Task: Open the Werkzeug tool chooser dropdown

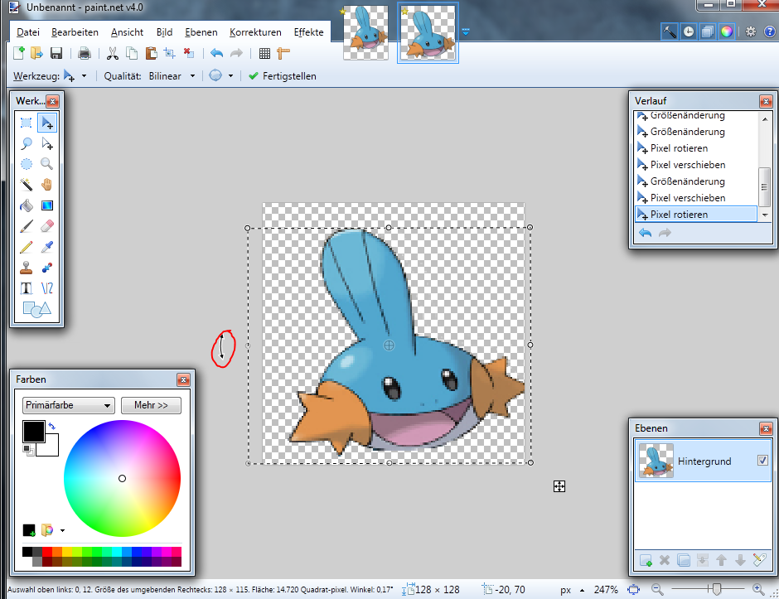Action: click(x=84, y=76)
